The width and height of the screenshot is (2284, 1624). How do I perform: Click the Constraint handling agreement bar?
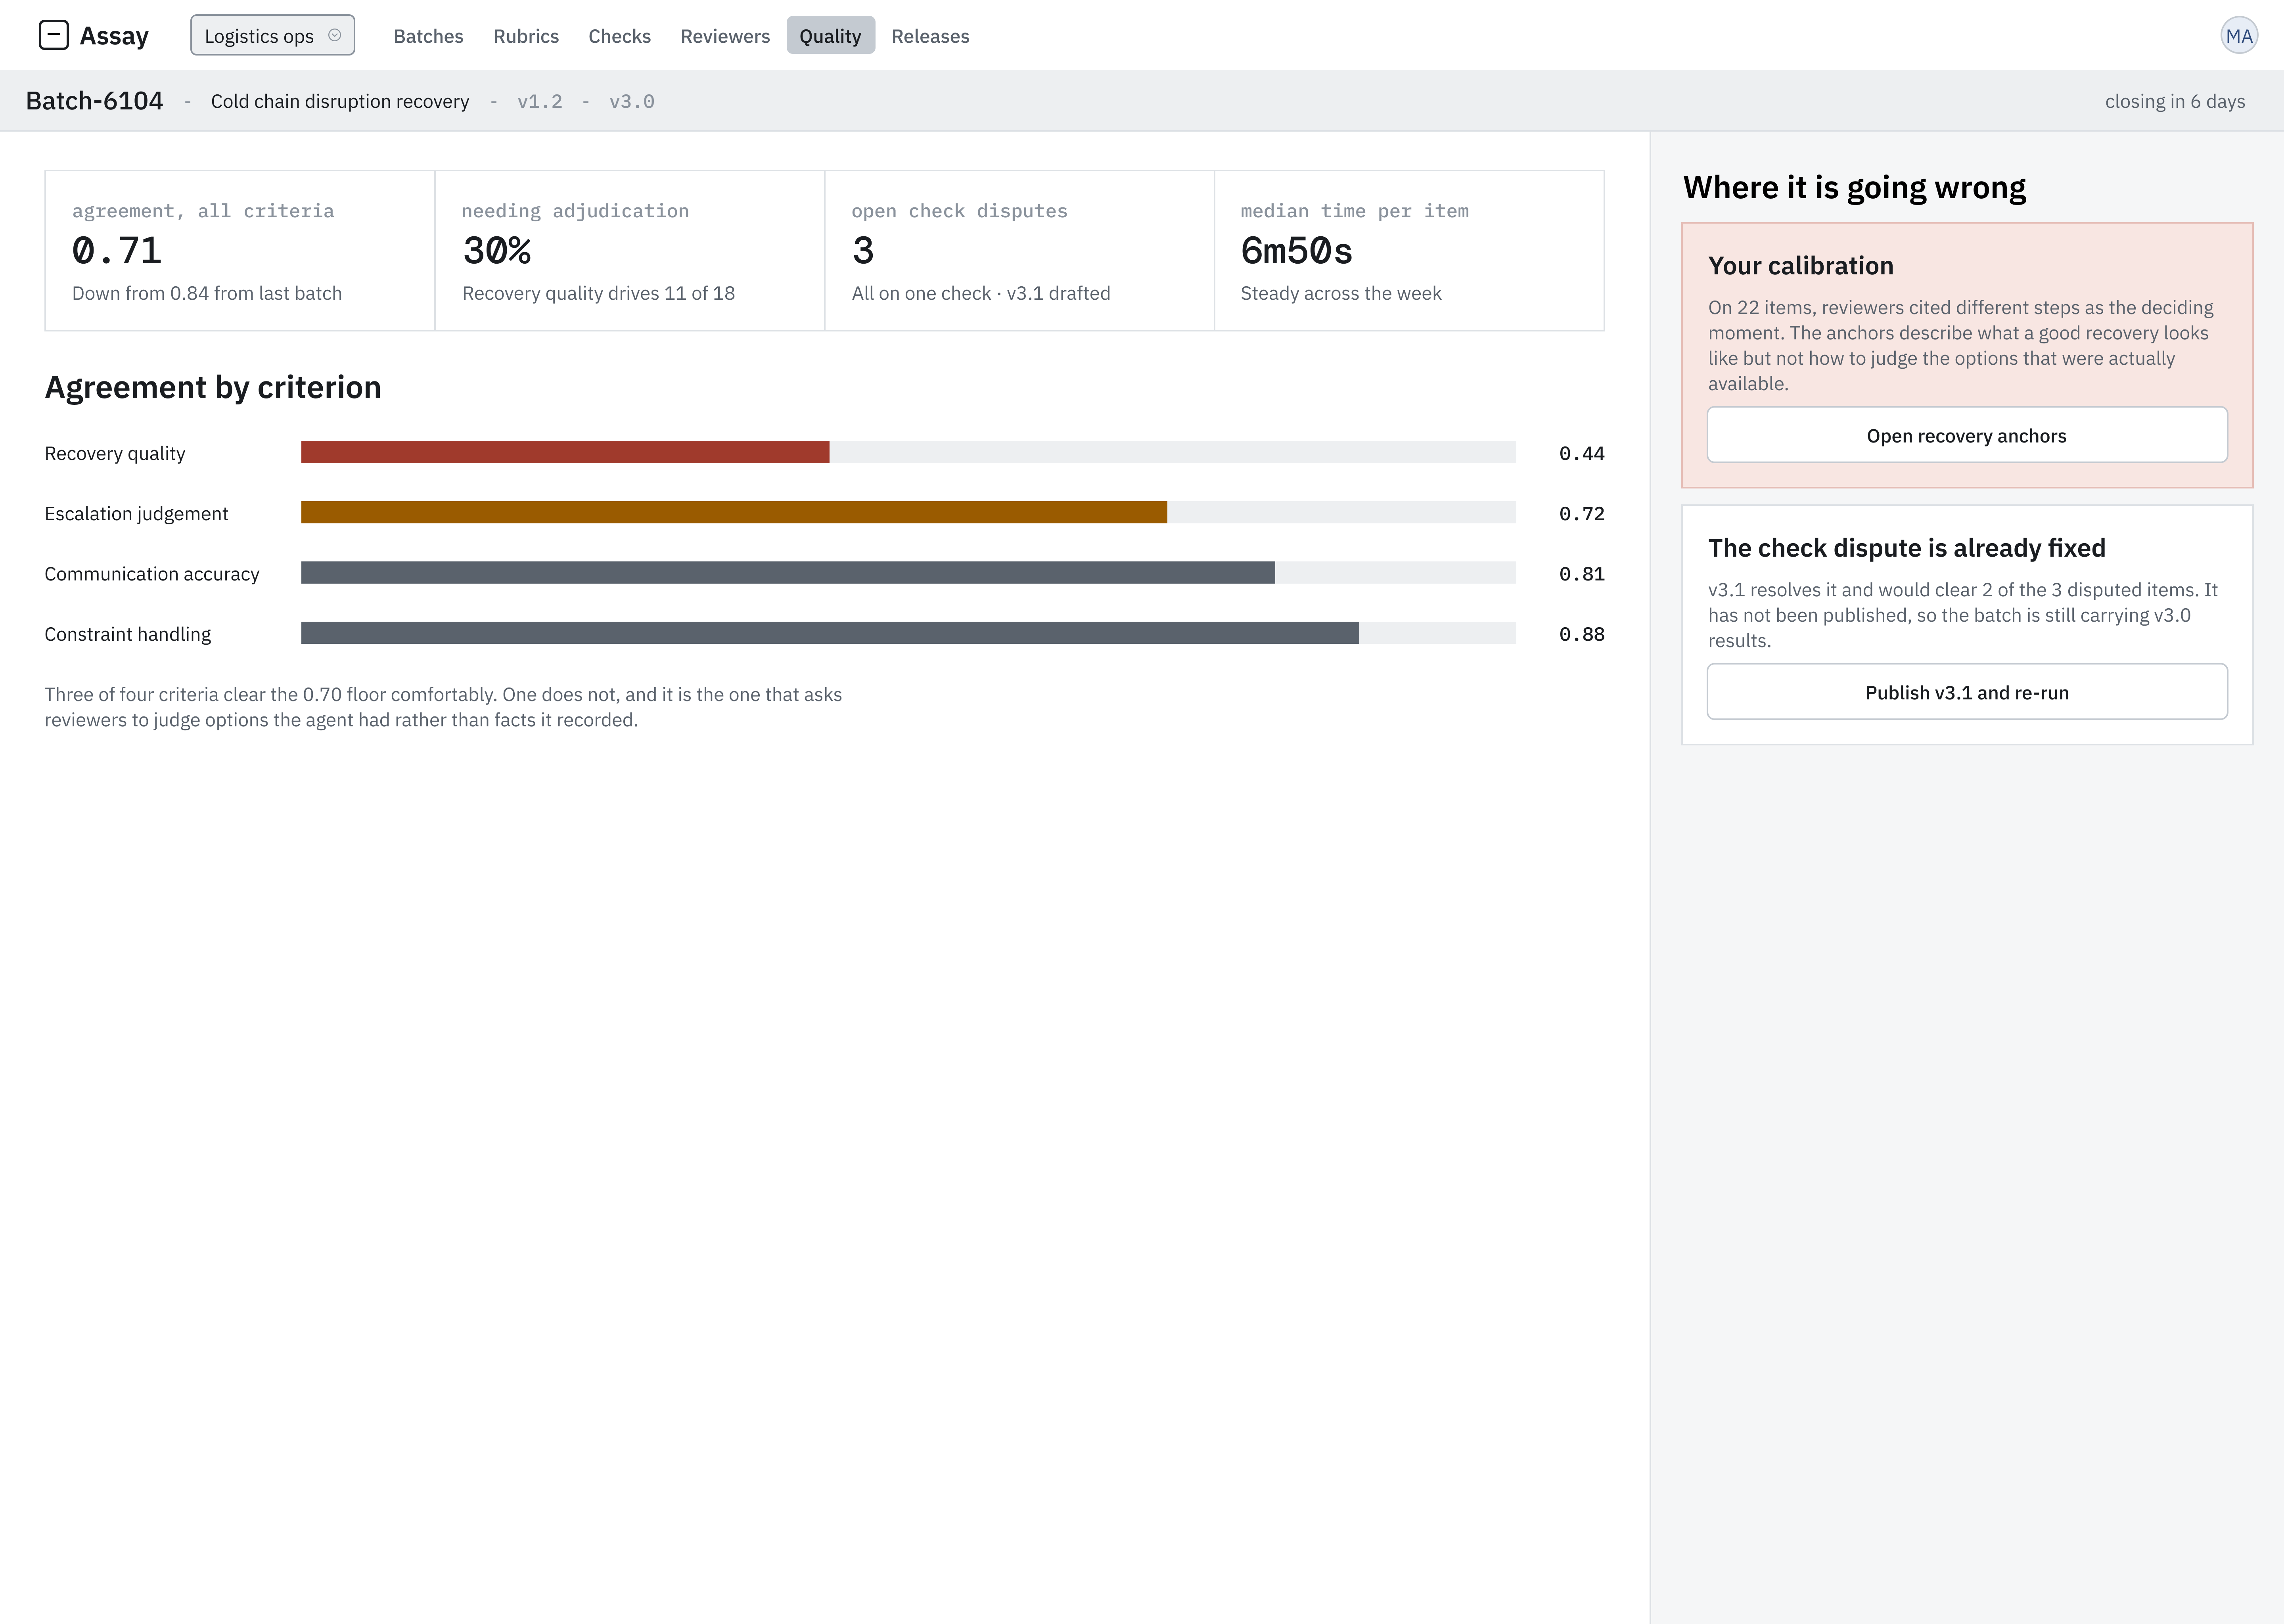908,633
